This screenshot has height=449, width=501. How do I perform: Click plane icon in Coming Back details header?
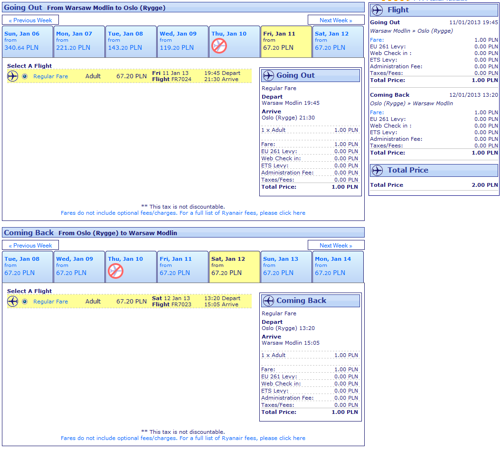[x=268, y=301]
